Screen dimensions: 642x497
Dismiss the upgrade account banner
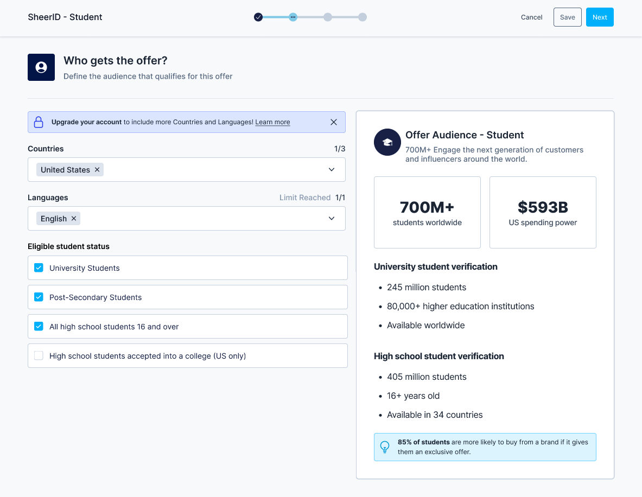point(334,122)
